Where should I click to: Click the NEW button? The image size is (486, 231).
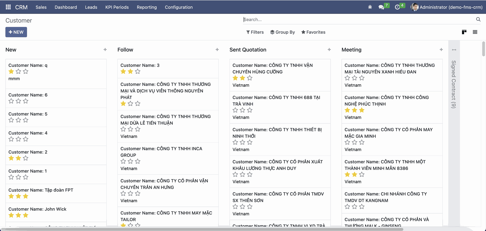click(x=16, y=32)
